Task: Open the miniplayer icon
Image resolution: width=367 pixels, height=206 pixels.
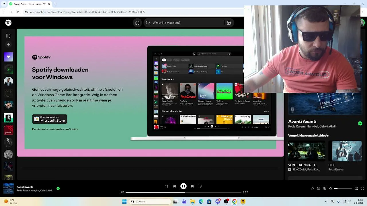Action: (x=356, y=189)
